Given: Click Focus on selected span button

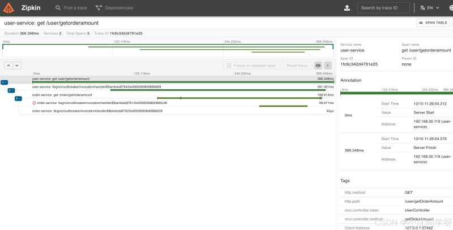Looking at the screenshot, I should coord(251,66).
